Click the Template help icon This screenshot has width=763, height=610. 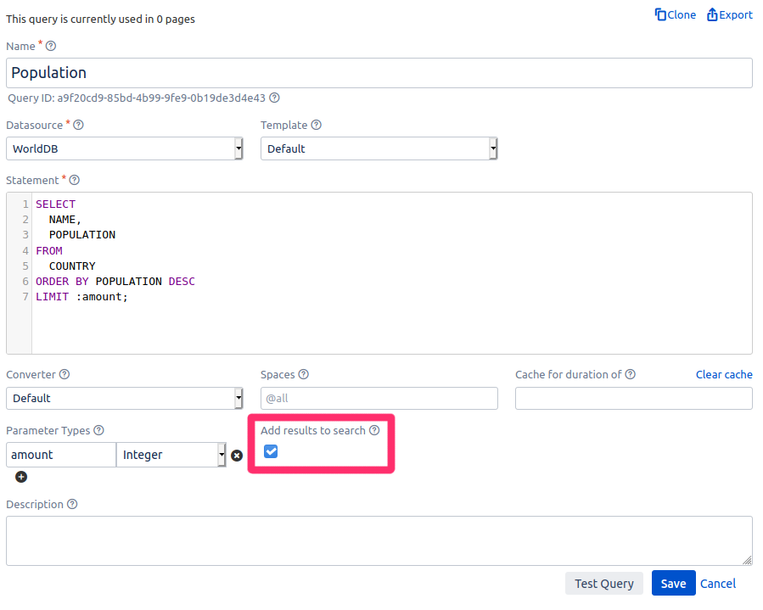pos(316,125)
